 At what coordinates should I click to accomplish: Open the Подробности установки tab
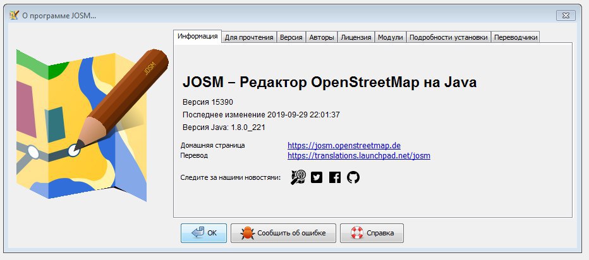(449, 37)
